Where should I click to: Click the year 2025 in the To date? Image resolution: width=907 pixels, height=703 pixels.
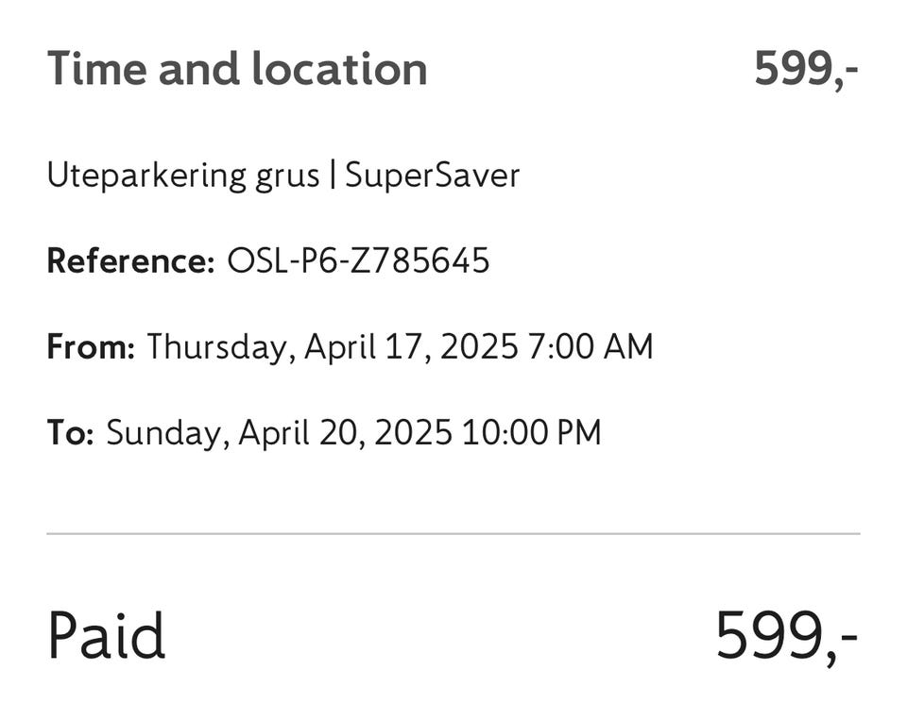click(x=412, y=433)
